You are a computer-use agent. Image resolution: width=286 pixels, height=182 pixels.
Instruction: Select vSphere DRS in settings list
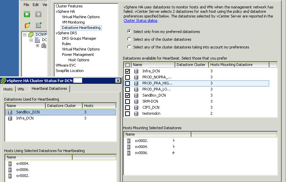66,33
